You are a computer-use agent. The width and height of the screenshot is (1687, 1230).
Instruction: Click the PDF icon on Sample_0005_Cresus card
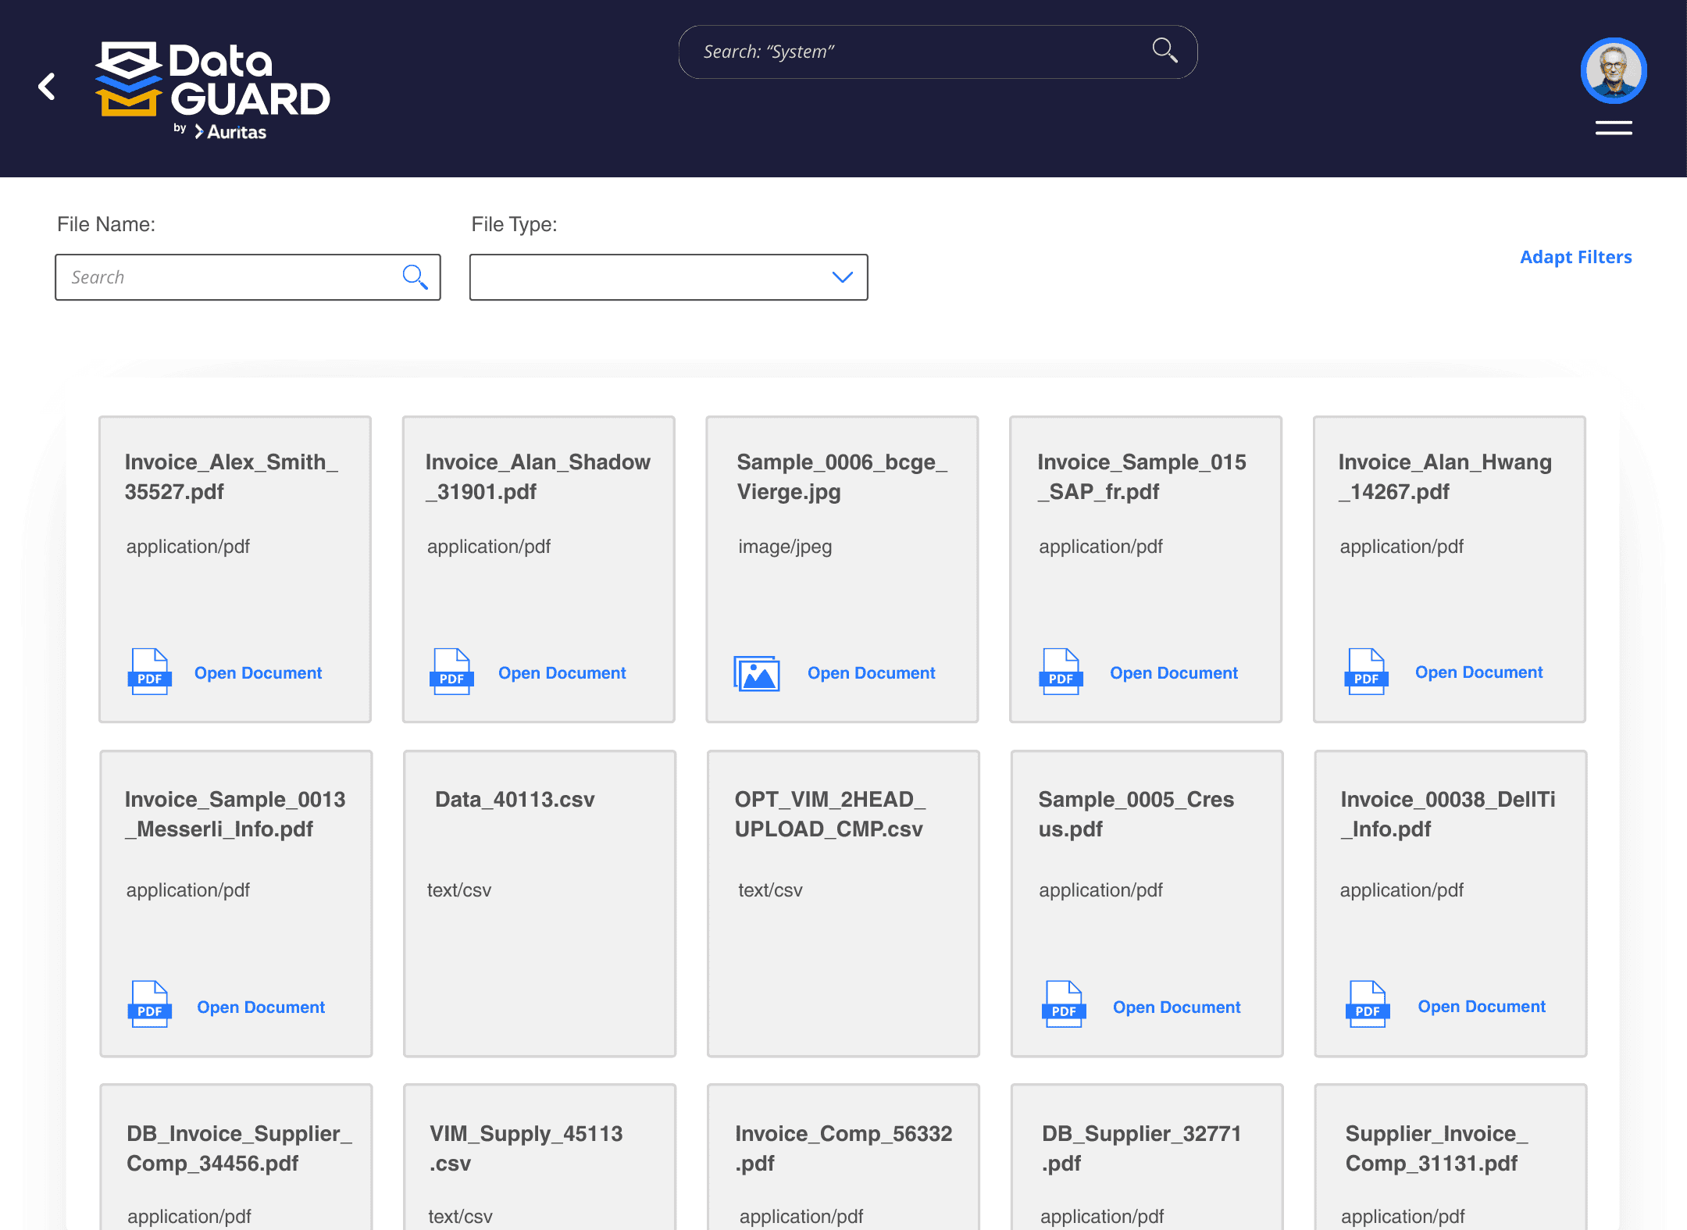[x=1064, y=1006]
